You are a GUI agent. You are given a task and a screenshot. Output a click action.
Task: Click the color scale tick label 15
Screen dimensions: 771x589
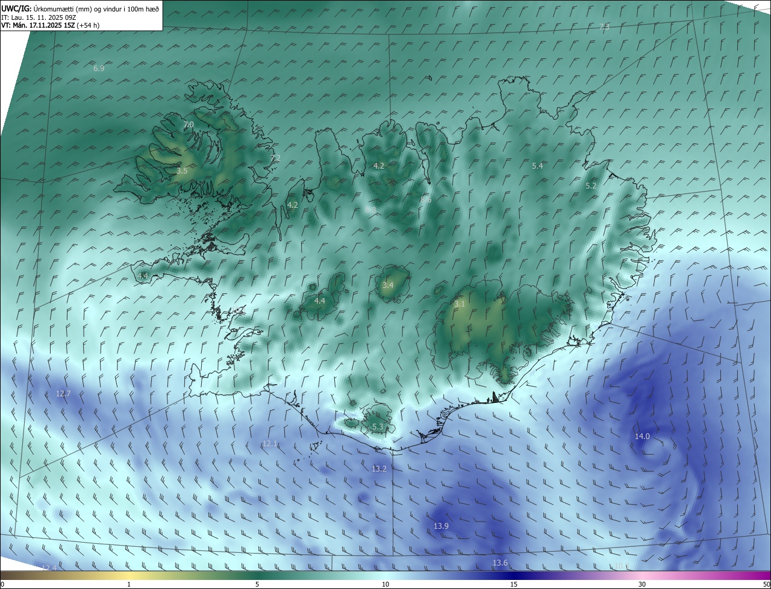(514, 584)
